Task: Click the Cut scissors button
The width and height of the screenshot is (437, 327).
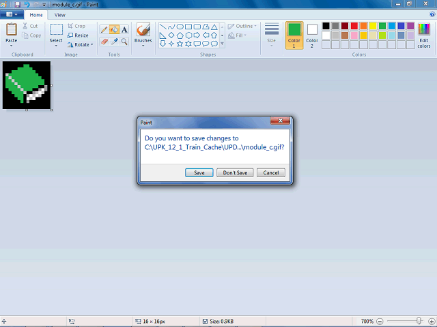Action: [x=30, y=26]
